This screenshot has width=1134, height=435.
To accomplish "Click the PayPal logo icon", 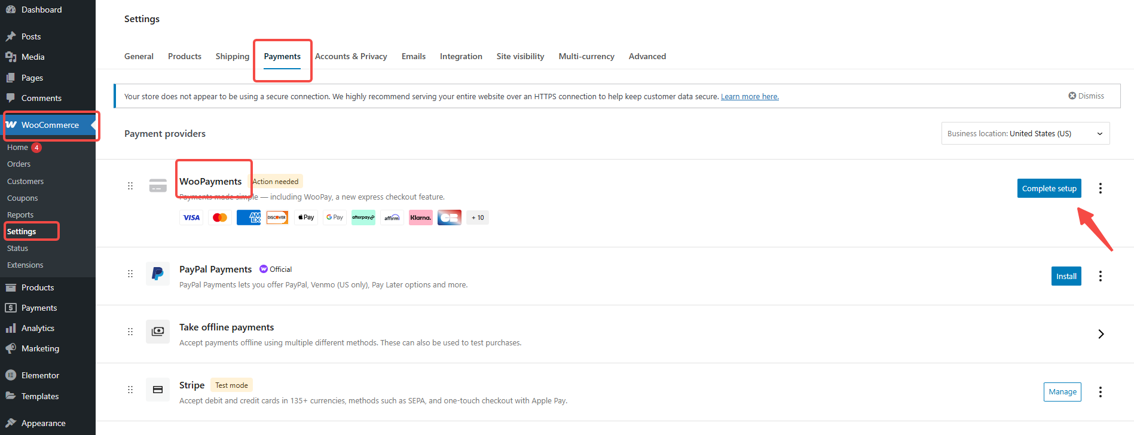I will pos(158,274).
